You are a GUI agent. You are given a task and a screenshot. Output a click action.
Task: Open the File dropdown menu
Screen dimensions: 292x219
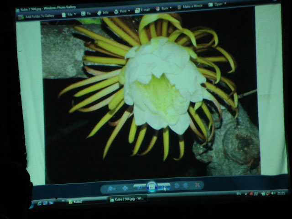tap(69, 14)
